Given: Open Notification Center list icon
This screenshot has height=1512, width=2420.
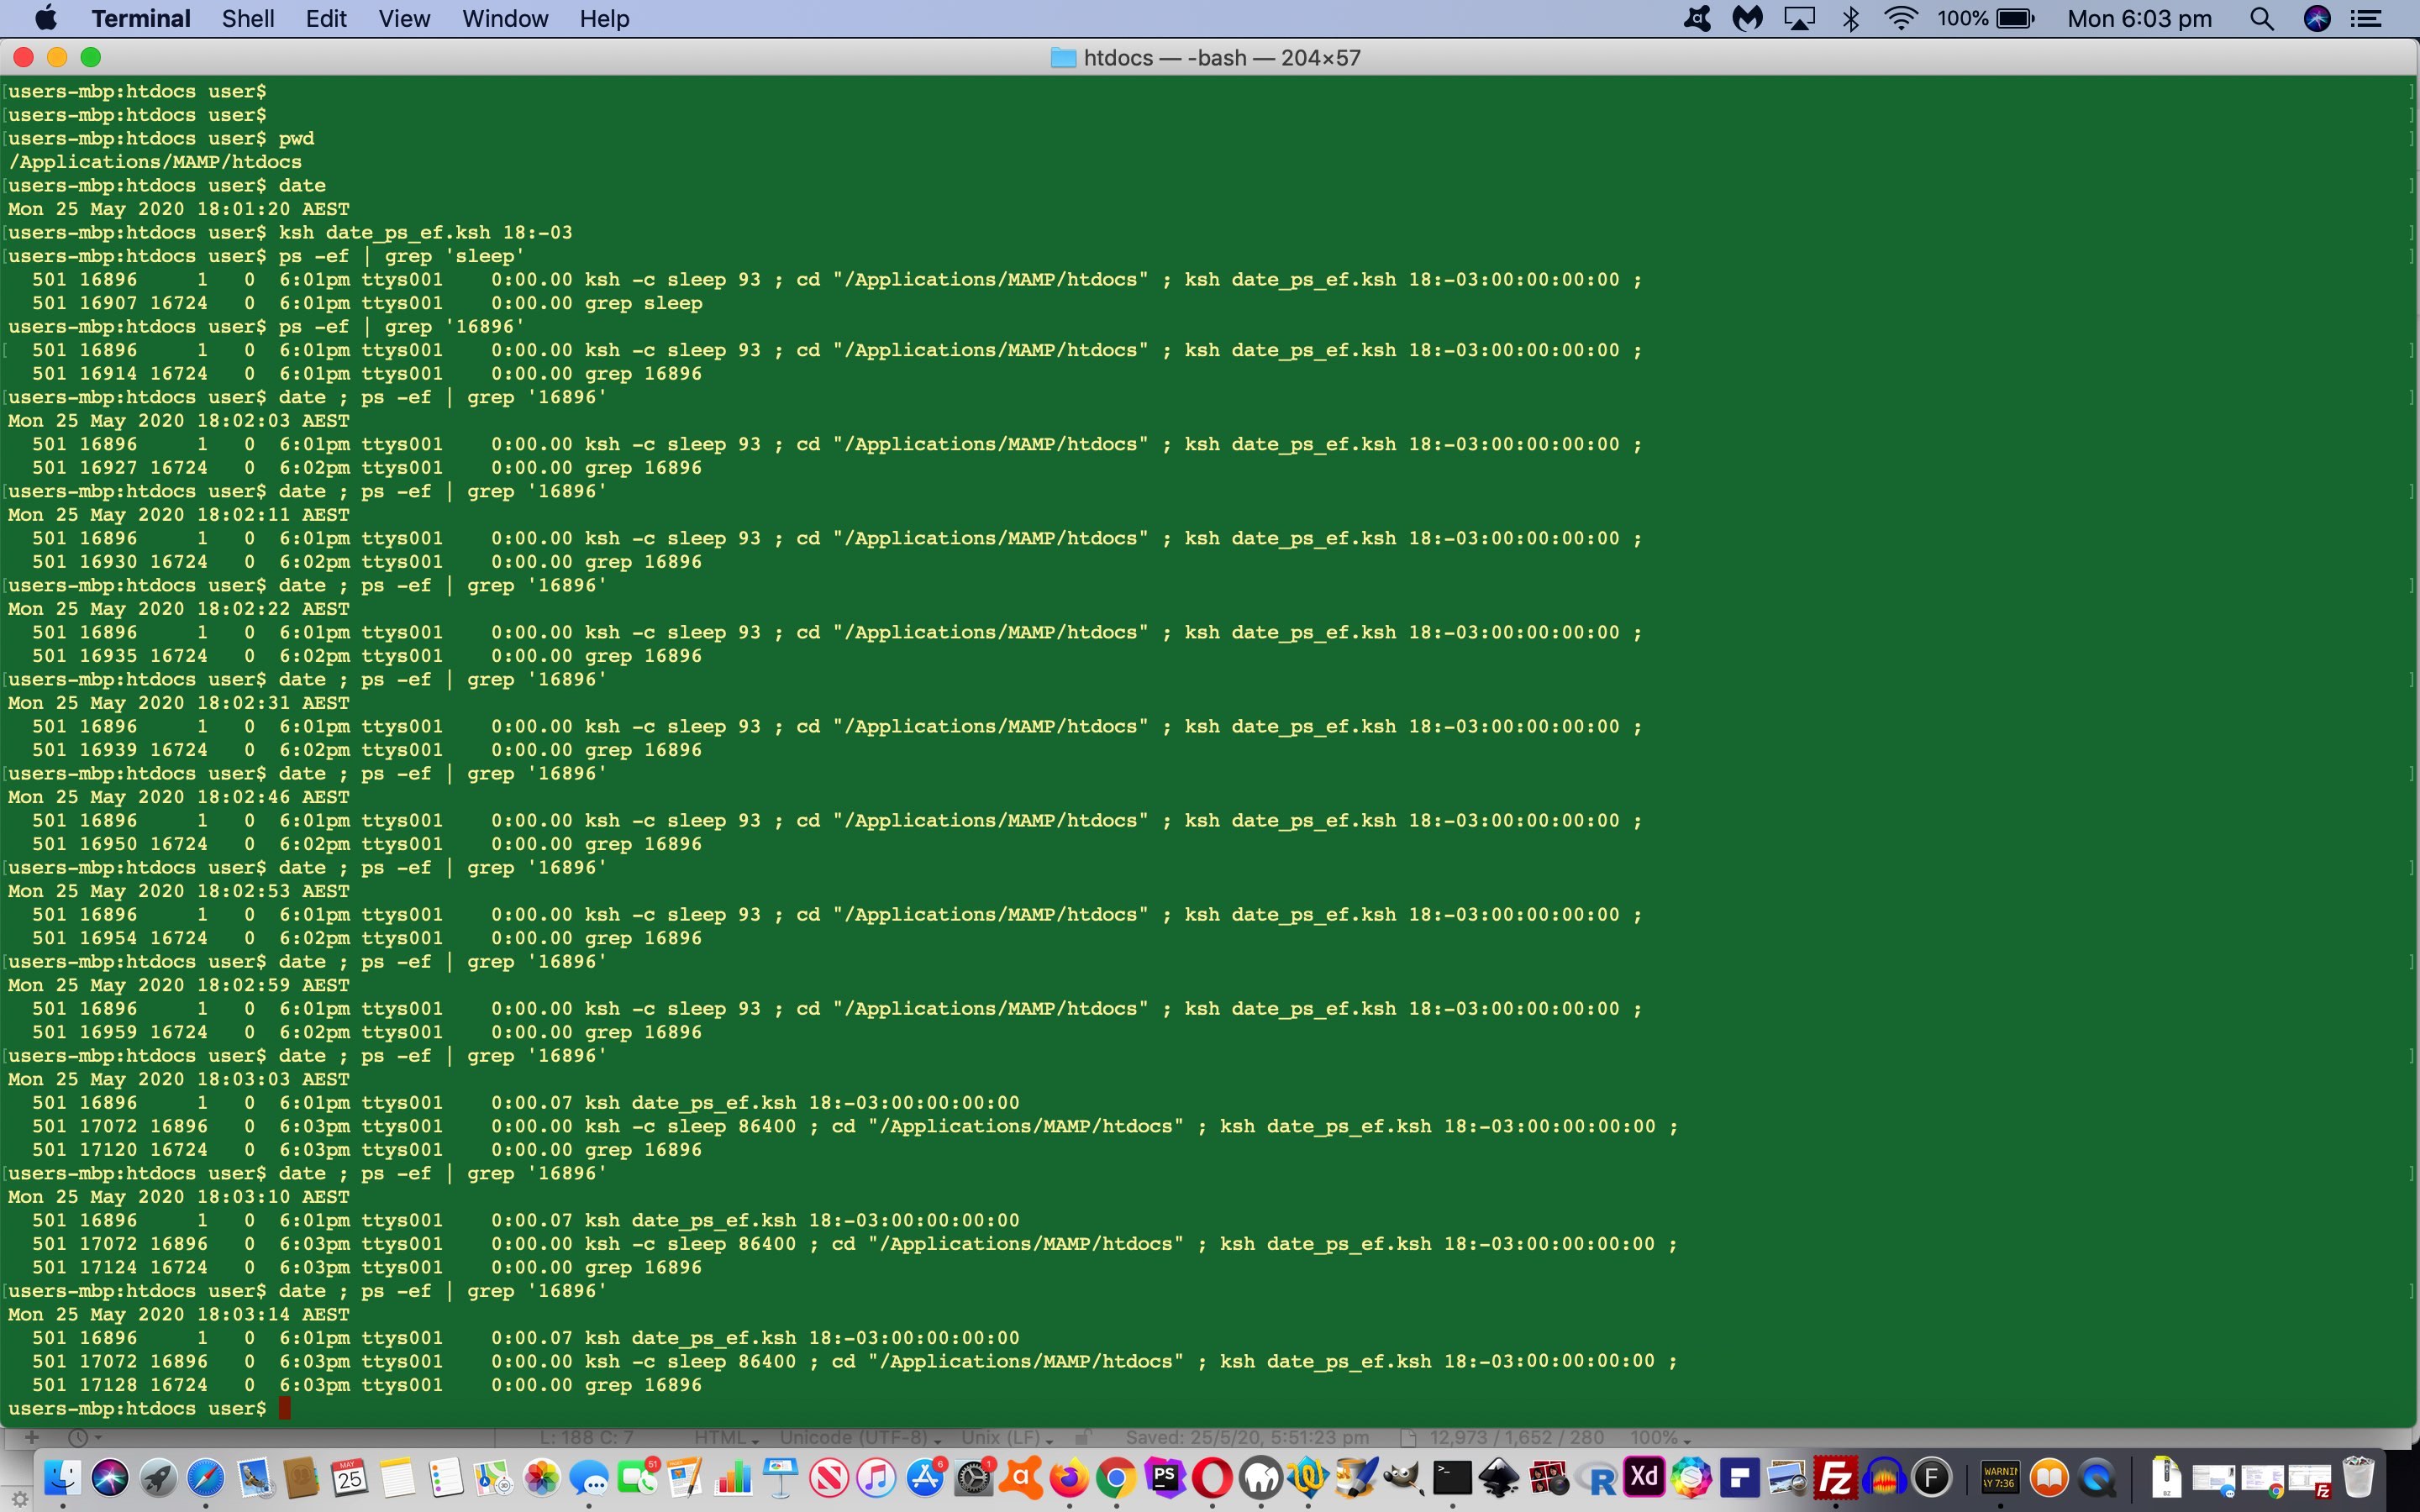Looking at the screenshot, I should coord(2366,18).
